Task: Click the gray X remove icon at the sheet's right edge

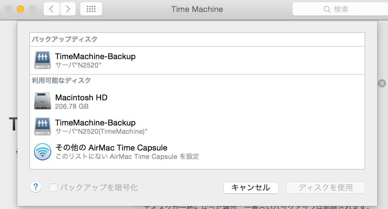Action: point(382,83)
